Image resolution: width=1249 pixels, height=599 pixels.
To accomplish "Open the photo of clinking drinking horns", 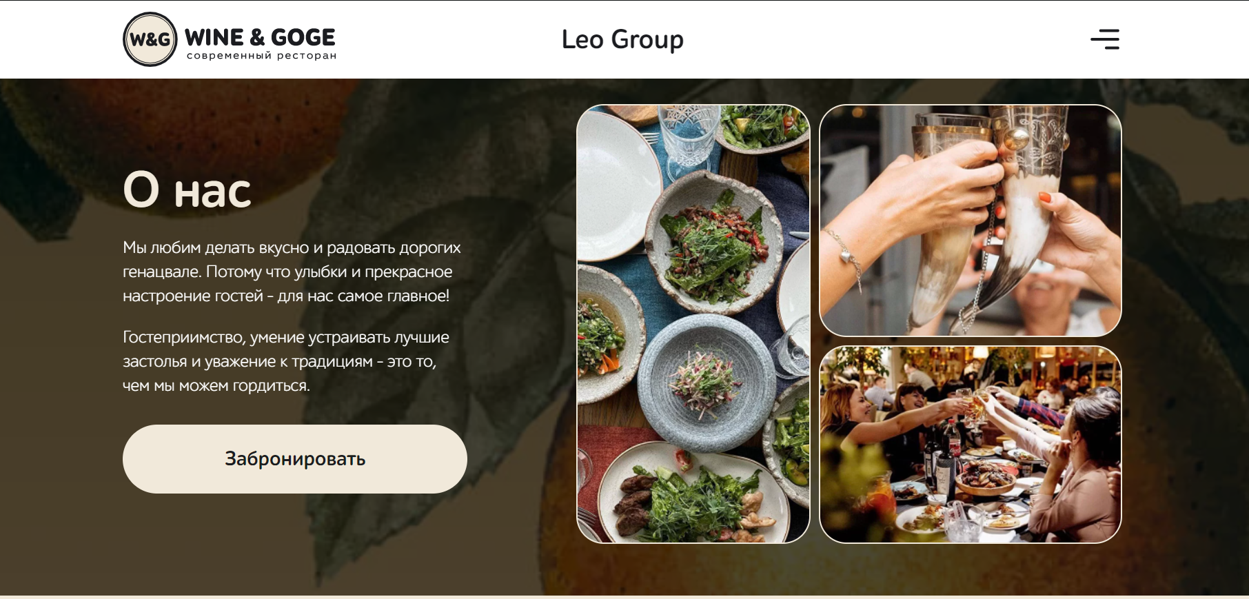I will point(971,221).
